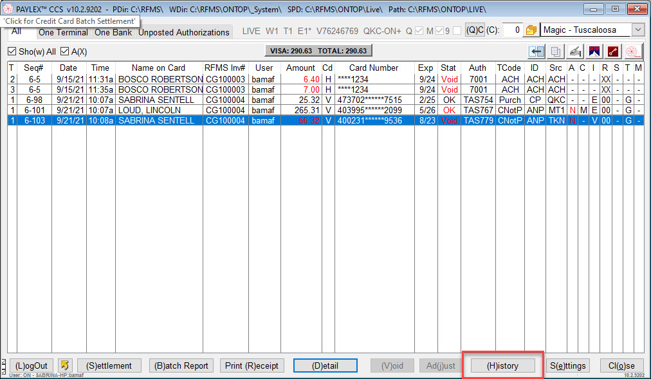651x379 pixels.
Task: Open the yellow folders icon beside store name
Action: (x=531, y=30)
